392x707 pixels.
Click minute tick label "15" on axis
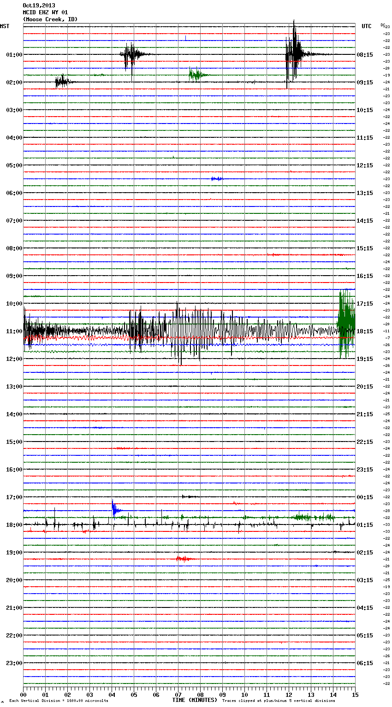[355, 695]
